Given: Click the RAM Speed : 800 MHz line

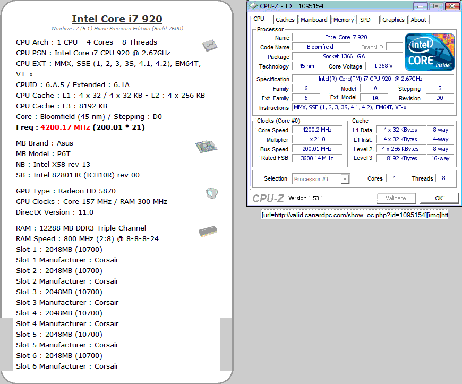Looking at the screenshot, I should [87, 238].
